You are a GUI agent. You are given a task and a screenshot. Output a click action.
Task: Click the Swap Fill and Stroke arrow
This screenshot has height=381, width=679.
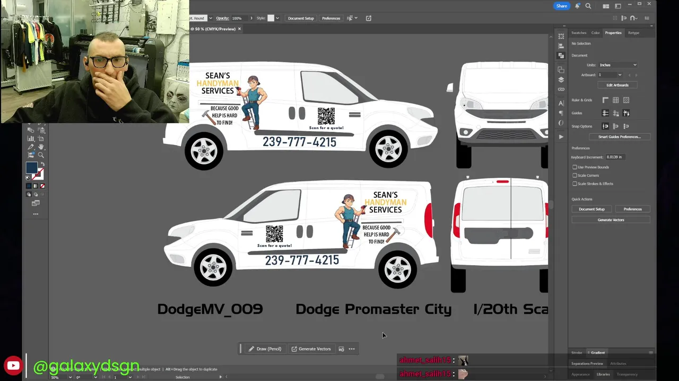coord(43,164)
